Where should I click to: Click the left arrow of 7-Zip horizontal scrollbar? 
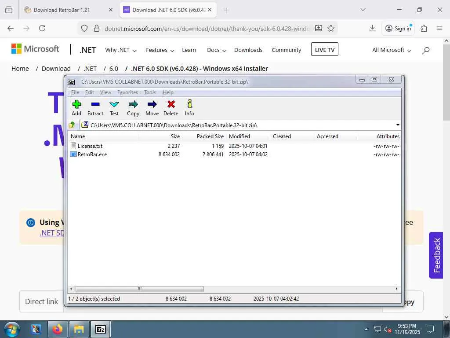72,289
